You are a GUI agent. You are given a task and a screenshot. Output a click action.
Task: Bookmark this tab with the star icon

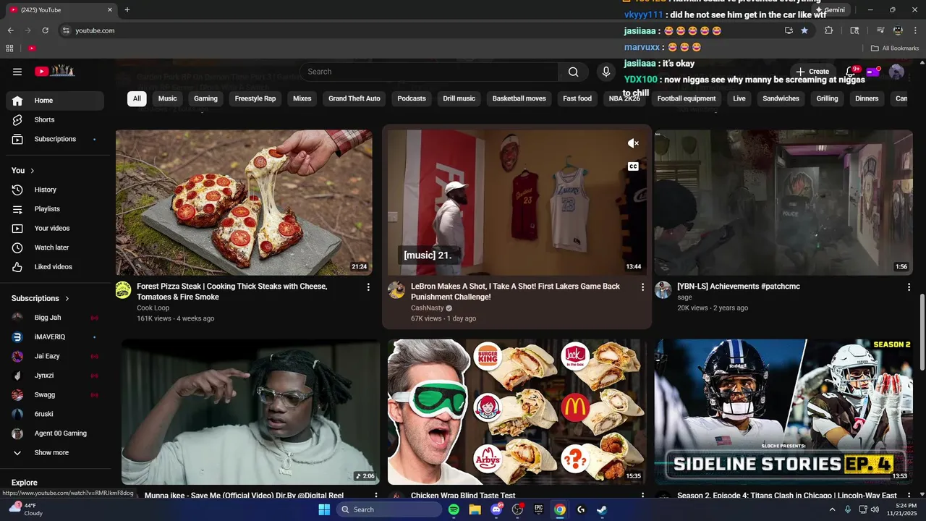(x=804, y=30)
